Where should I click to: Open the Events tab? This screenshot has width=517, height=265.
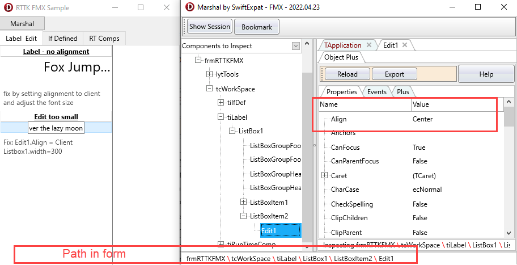(x=376, y=92)
